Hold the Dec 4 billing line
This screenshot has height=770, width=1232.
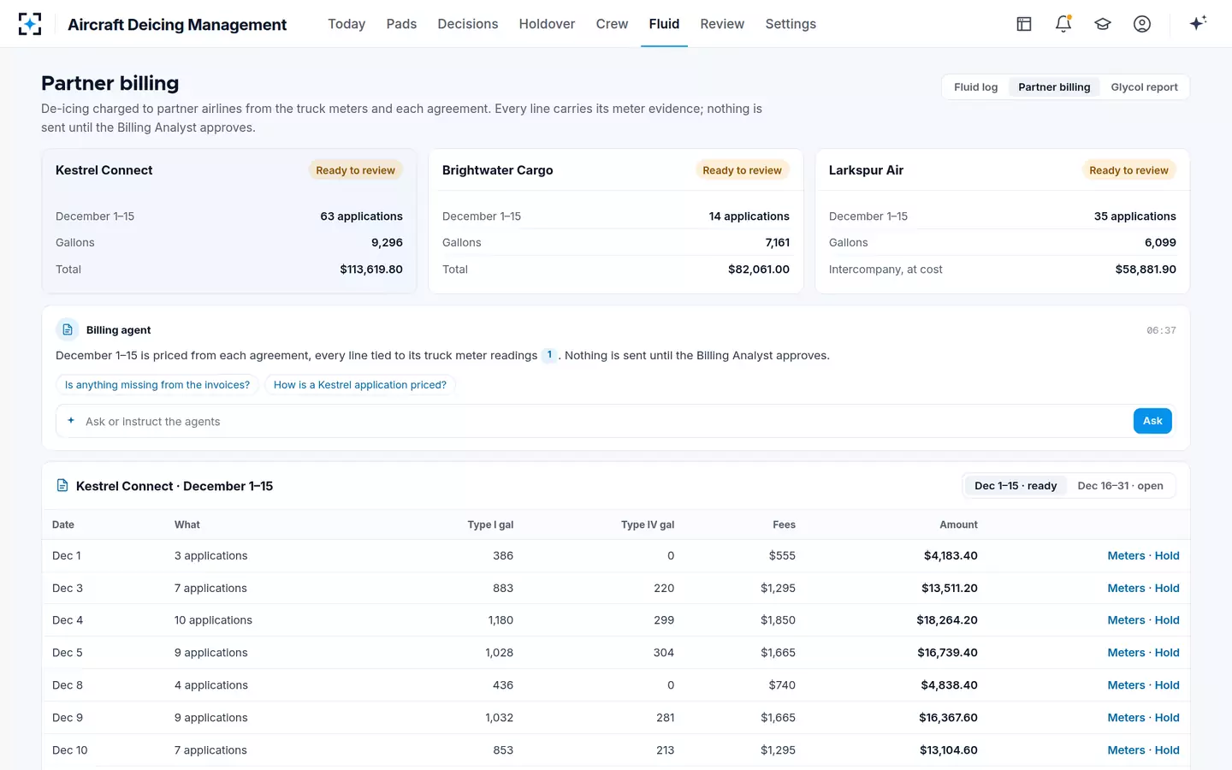[x=1167, y=620]
